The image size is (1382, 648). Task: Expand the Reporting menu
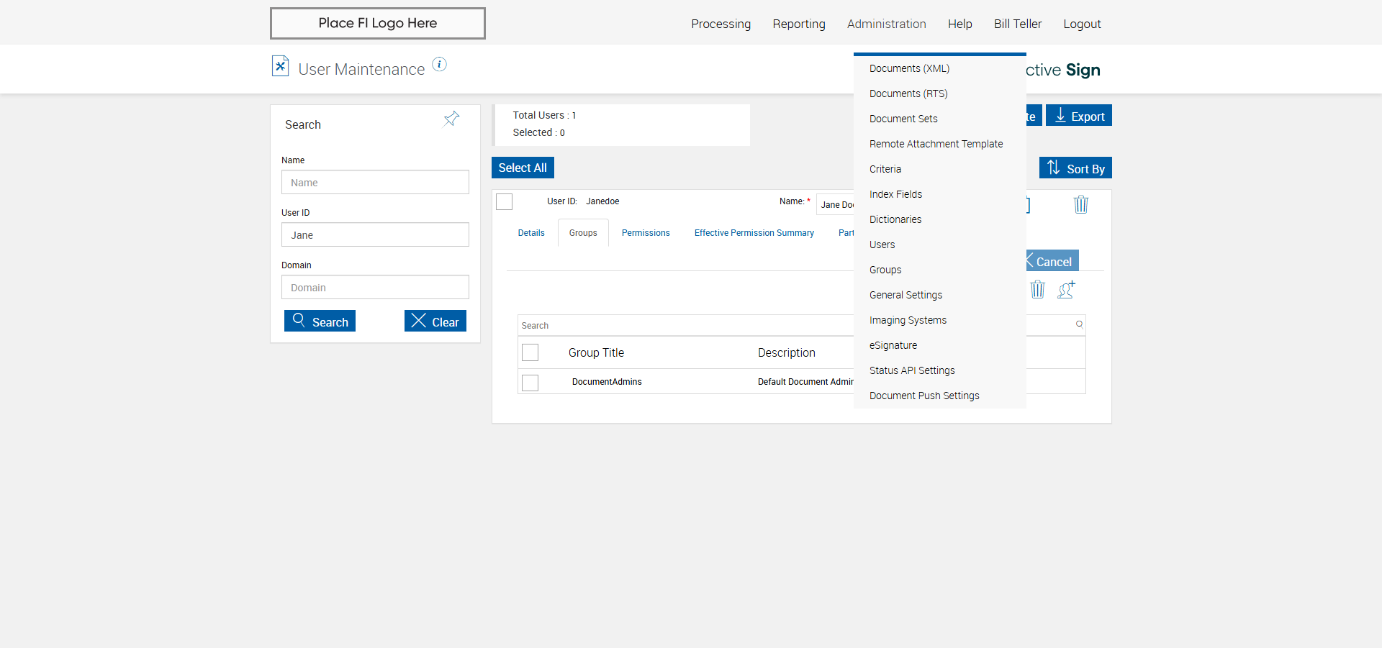pos(799,24)
